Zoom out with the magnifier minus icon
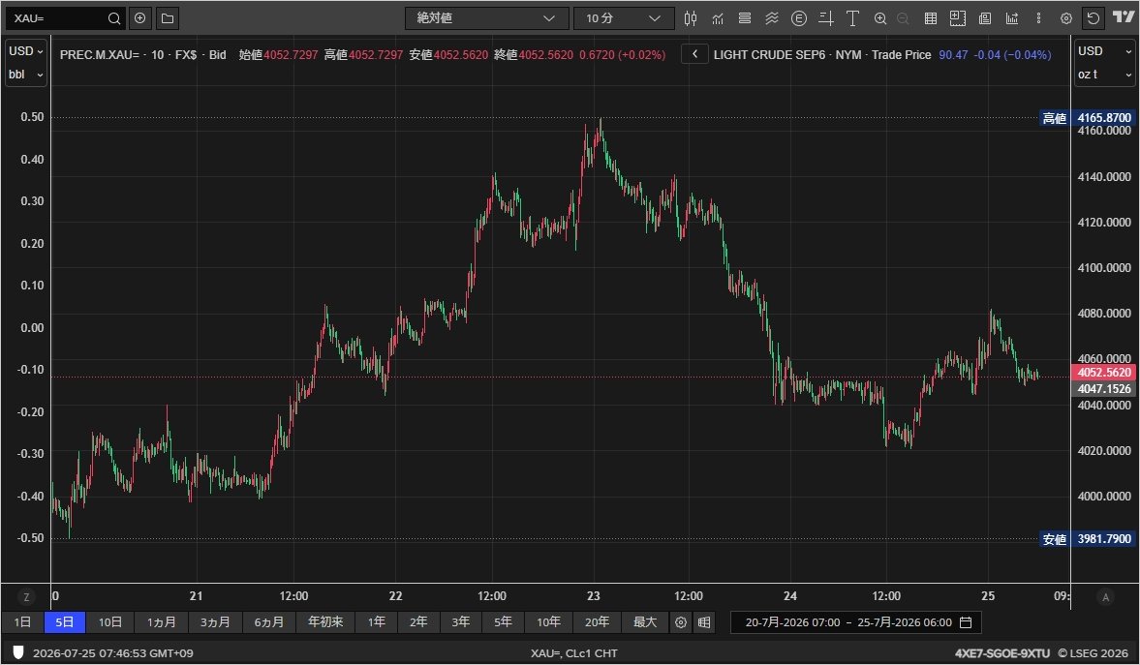 coord(903,18)
